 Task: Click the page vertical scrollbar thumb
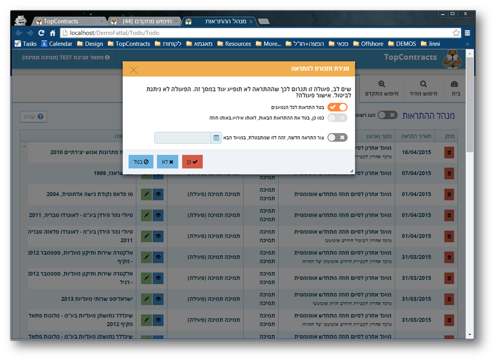470,105
